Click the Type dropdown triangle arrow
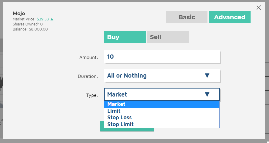This screenshot has height=143, width=269. pyautogui.click(x=207, y=94)
